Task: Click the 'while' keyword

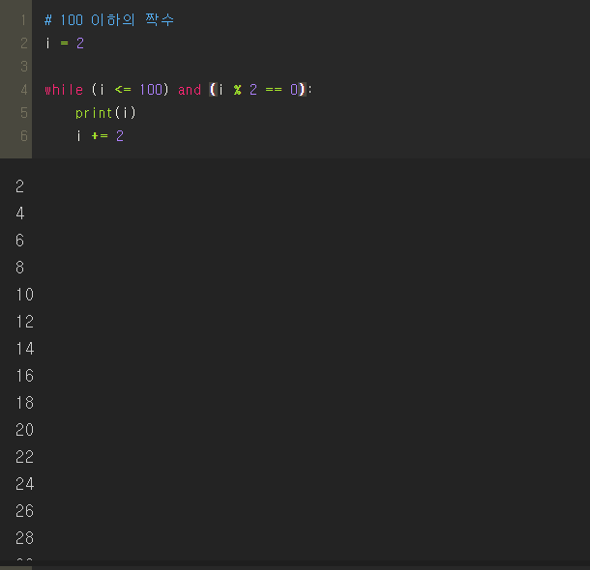Action: click(64, 90)
